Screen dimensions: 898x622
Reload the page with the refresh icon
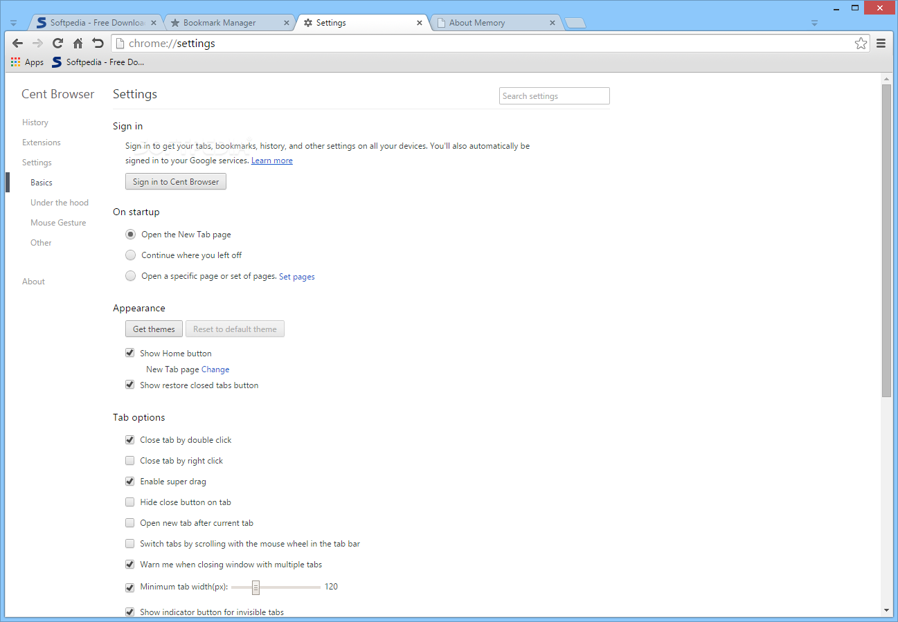pyautogui.click(x=58, y=43)
